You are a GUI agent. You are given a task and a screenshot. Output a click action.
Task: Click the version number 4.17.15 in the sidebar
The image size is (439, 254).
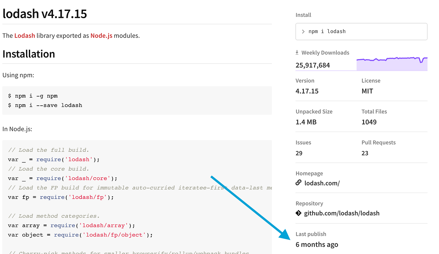pyautogui.click(x=307, y=91)
